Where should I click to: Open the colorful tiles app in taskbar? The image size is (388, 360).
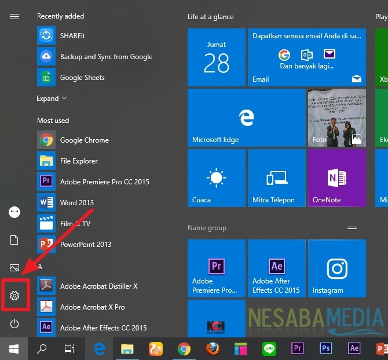tap(241, 349)
